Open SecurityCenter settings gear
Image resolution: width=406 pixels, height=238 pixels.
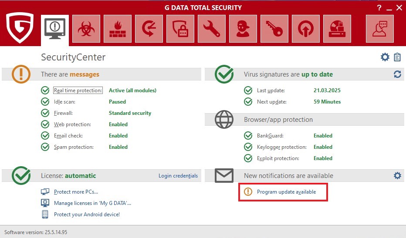pyautogui.click(x=385, y=57)
